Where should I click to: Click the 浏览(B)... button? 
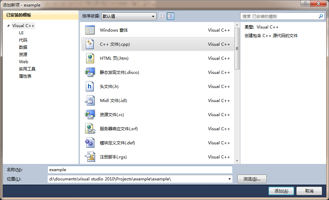pos(252,179)
